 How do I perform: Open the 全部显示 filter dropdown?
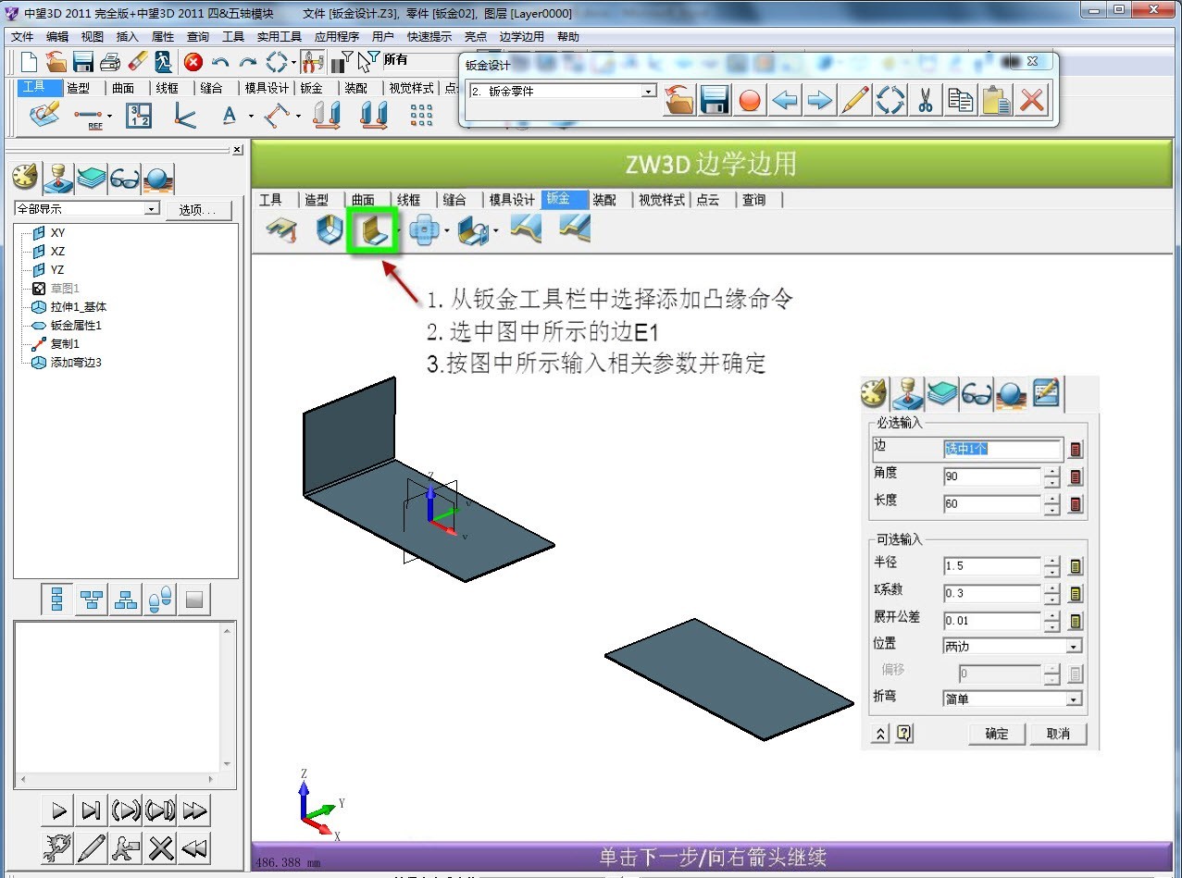point(155,208)
